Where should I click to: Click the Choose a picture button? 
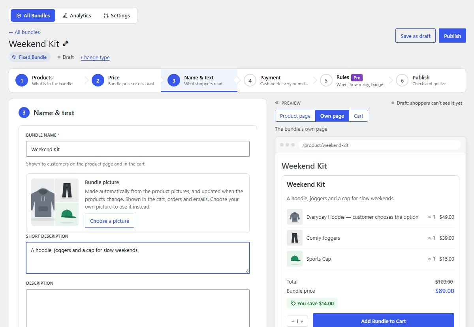[109, 221]
